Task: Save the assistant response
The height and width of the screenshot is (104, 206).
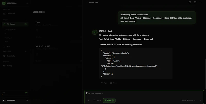Action: click(114, 83)
